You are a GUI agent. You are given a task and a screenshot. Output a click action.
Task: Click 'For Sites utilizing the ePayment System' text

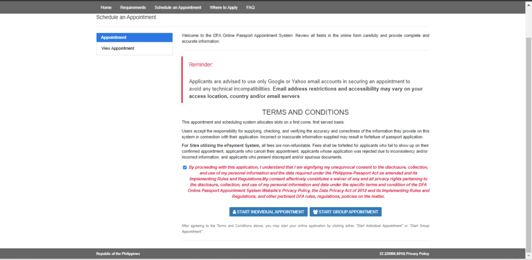221,145
